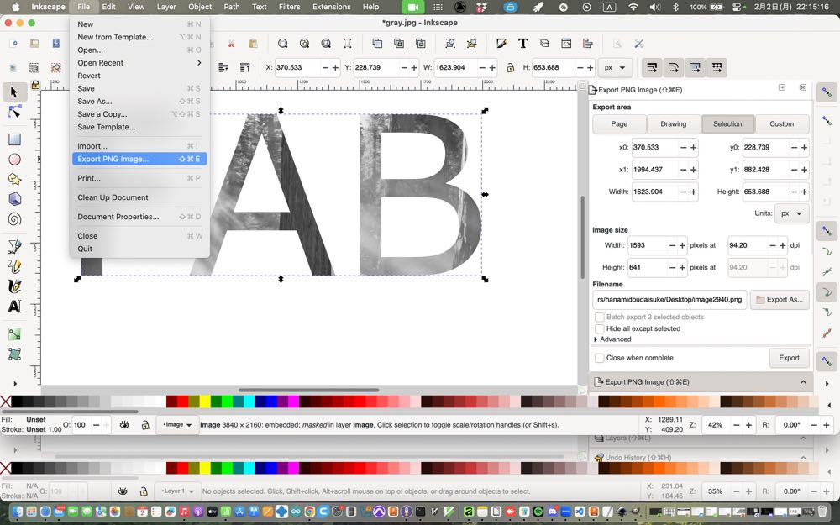840x525 pixels.
Task: Choose Save As from File menu
Action: (139, 102)
